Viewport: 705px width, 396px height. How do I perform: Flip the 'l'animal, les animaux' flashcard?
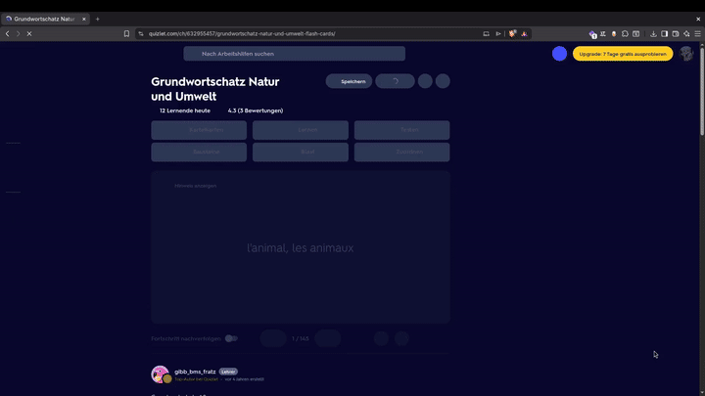[x=301, y=247]
